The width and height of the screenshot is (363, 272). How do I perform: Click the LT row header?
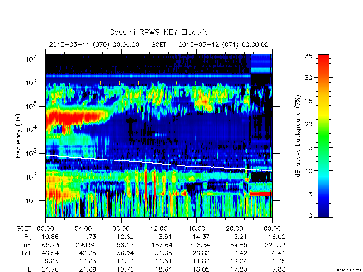coord(28,262)
